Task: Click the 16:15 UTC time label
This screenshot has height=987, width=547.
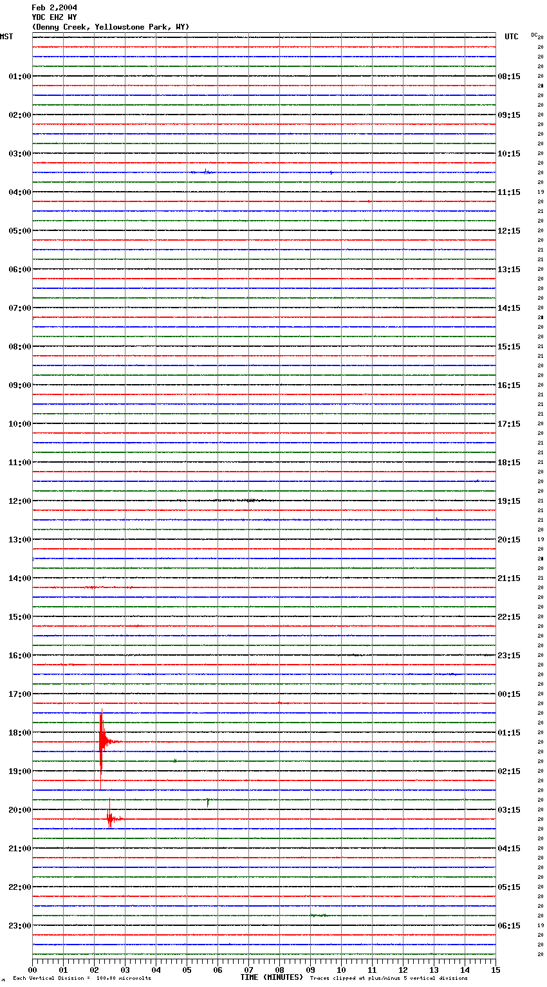Action: click(509, 385)
